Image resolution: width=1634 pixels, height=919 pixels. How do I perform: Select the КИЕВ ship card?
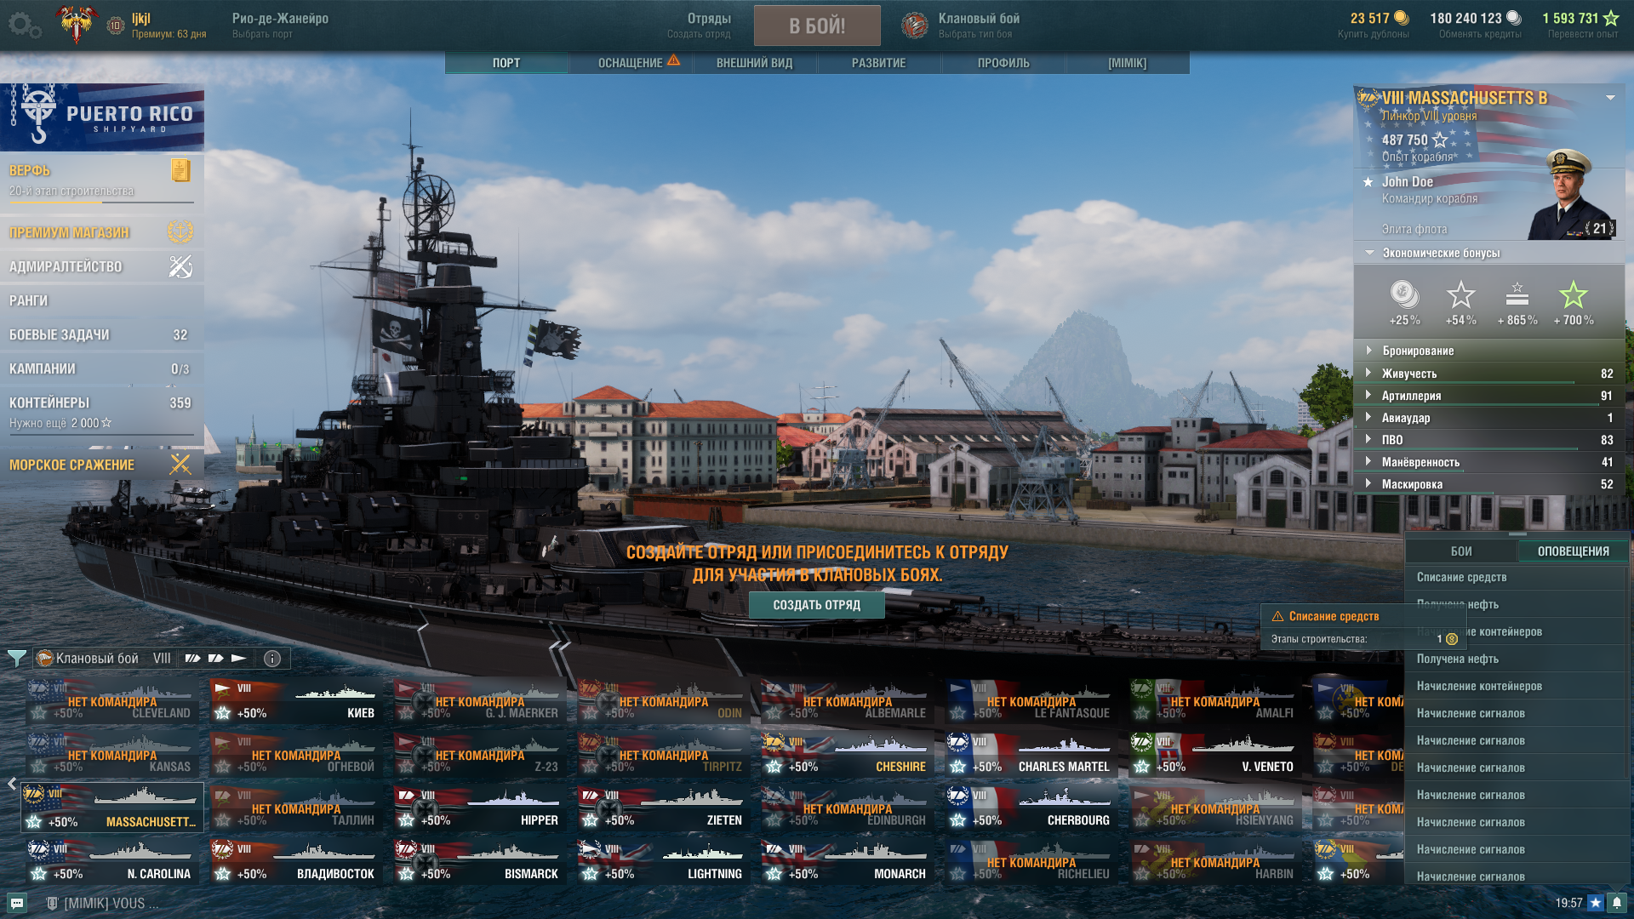coord(294,700)
